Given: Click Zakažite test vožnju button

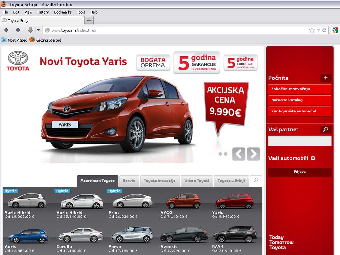Looking at the screenshot, I should point(300,89).
